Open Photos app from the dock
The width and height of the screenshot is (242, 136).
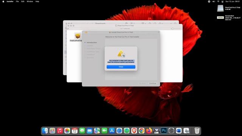pyautogui.click(x=67, y=131)
